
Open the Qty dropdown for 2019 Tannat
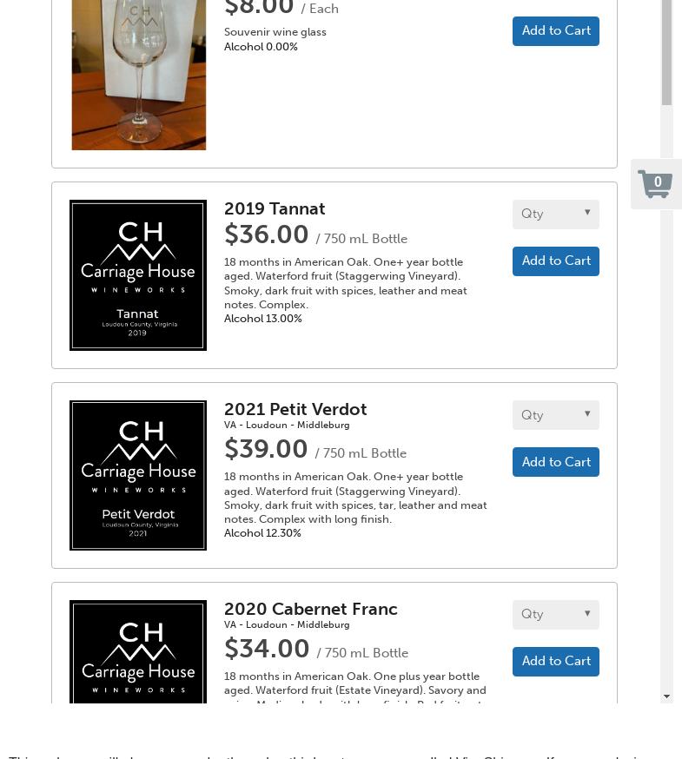click(x=555, y=214)
